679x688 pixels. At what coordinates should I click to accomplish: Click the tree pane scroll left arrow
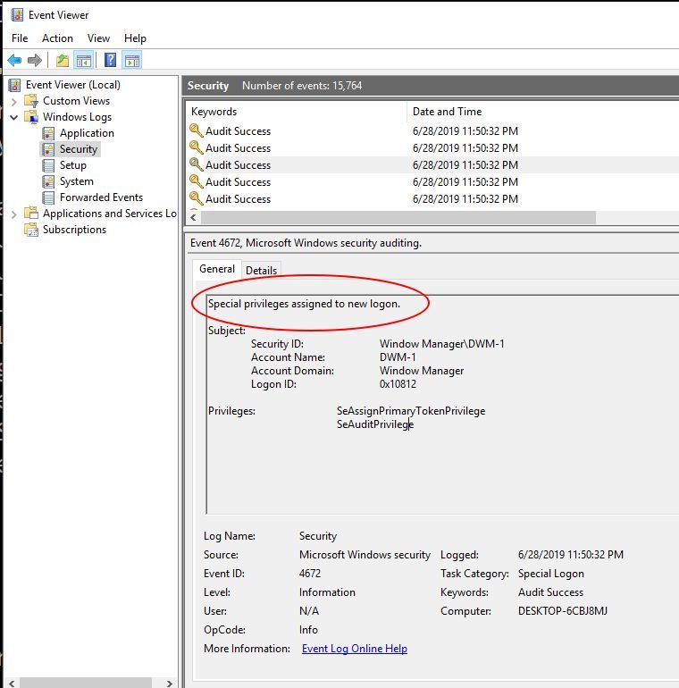[13, 684]
